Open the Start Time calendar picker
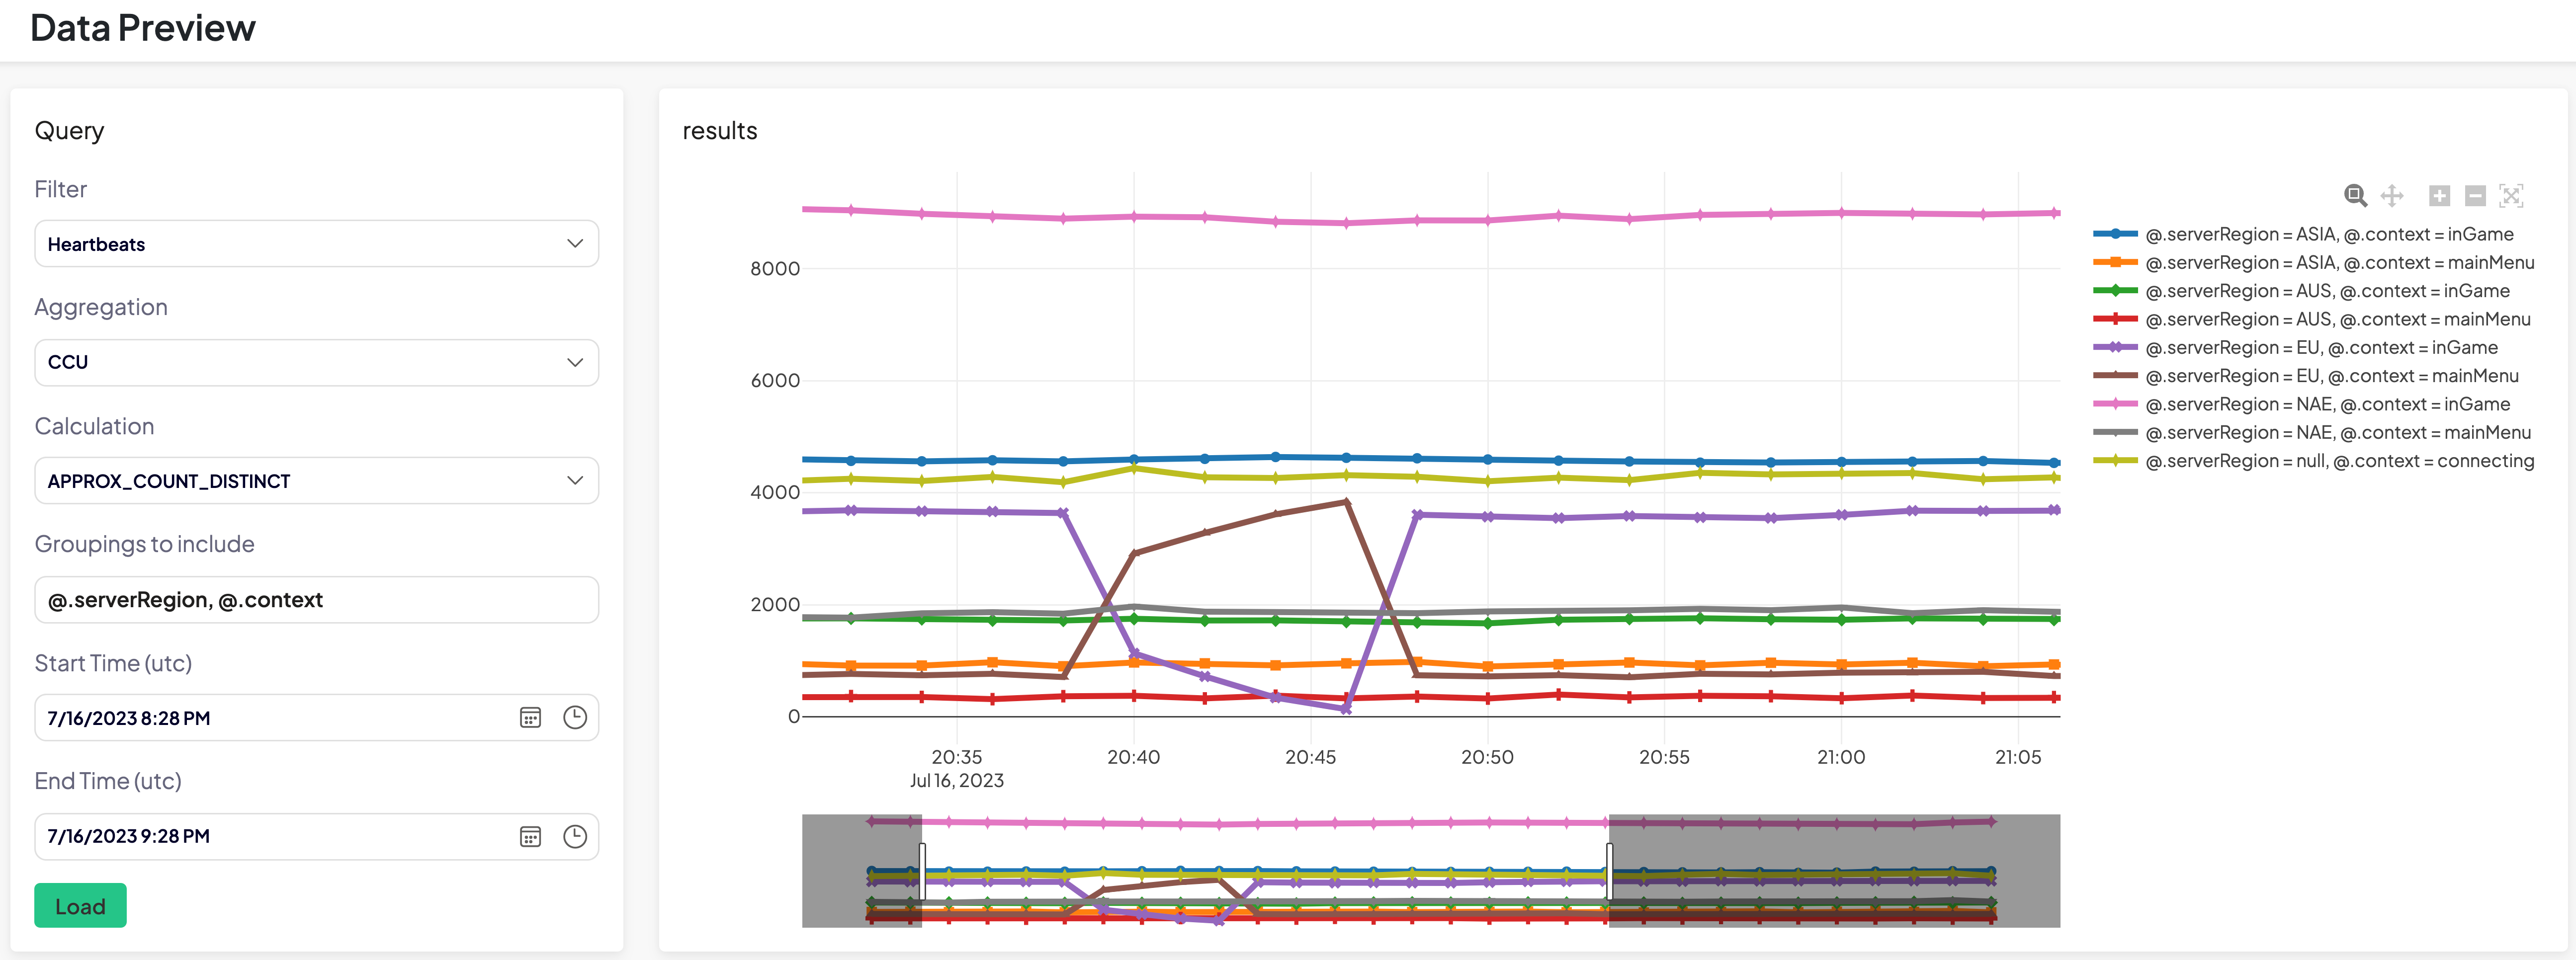This screenshot has width=2576, height=960. (530, 718)
